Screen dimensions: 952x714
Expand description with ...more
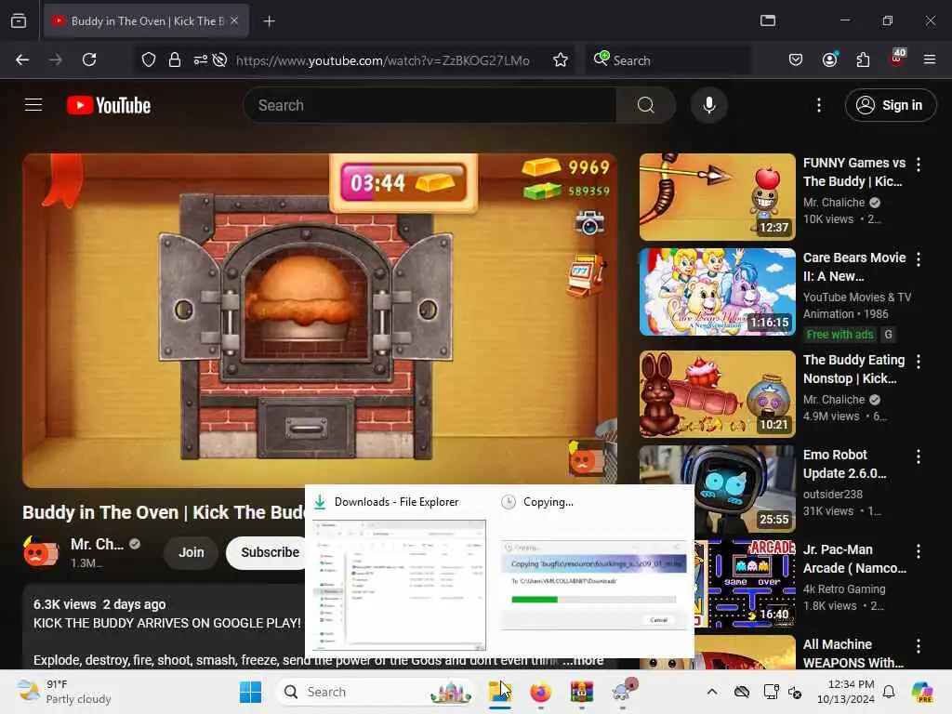pyautogui.click(x=583, y=661)
